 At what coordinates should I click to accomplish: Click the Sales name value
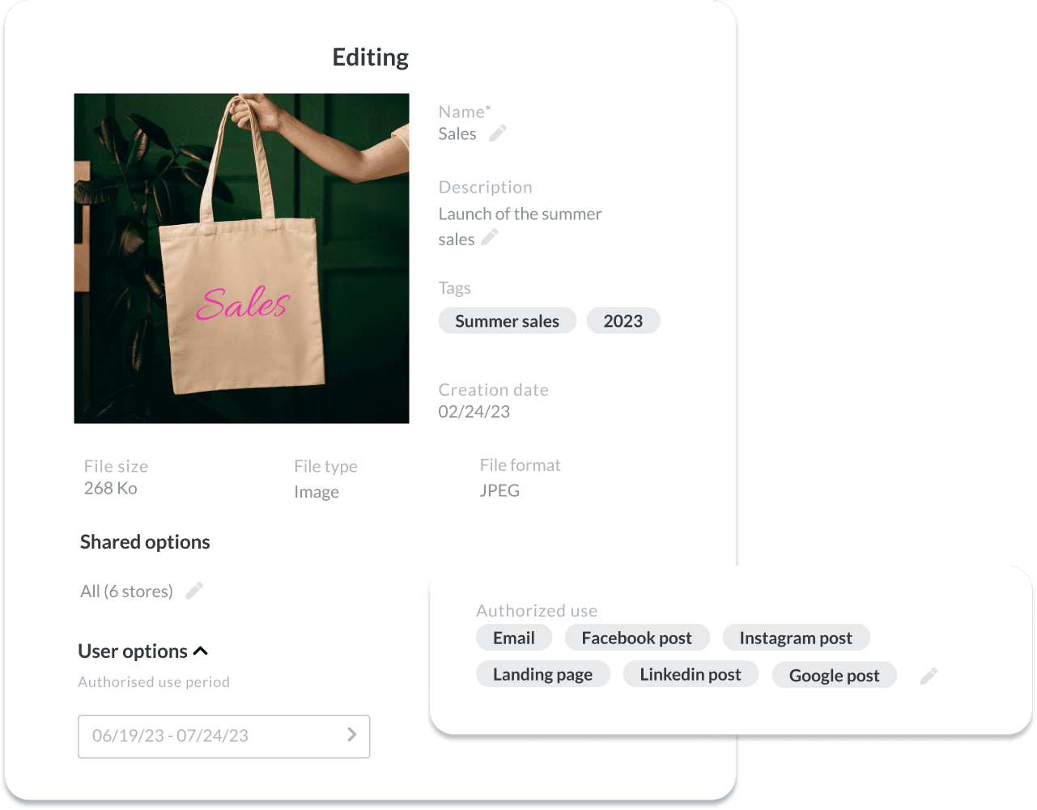[x=457, y=134]
